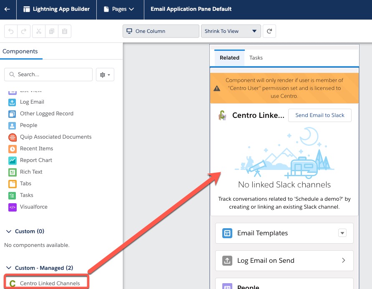
Task: Click the Send Email to Slack button
Action: point(320,115)
